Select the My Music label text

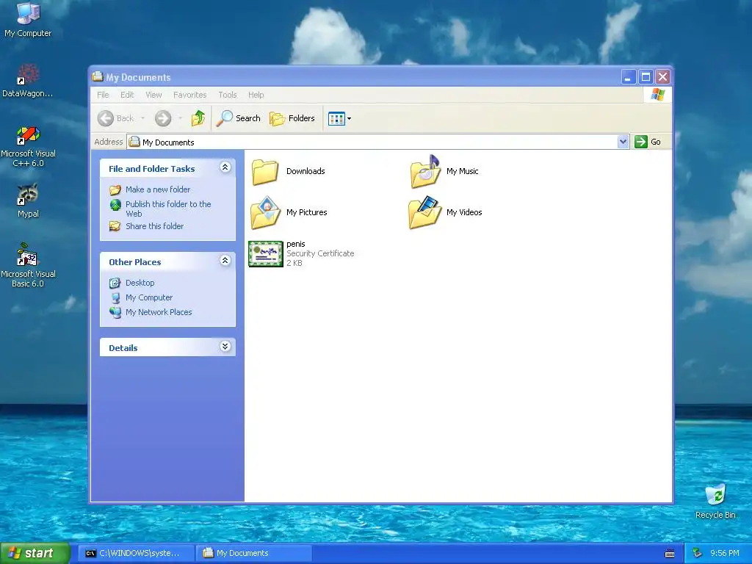pos(463,171)
